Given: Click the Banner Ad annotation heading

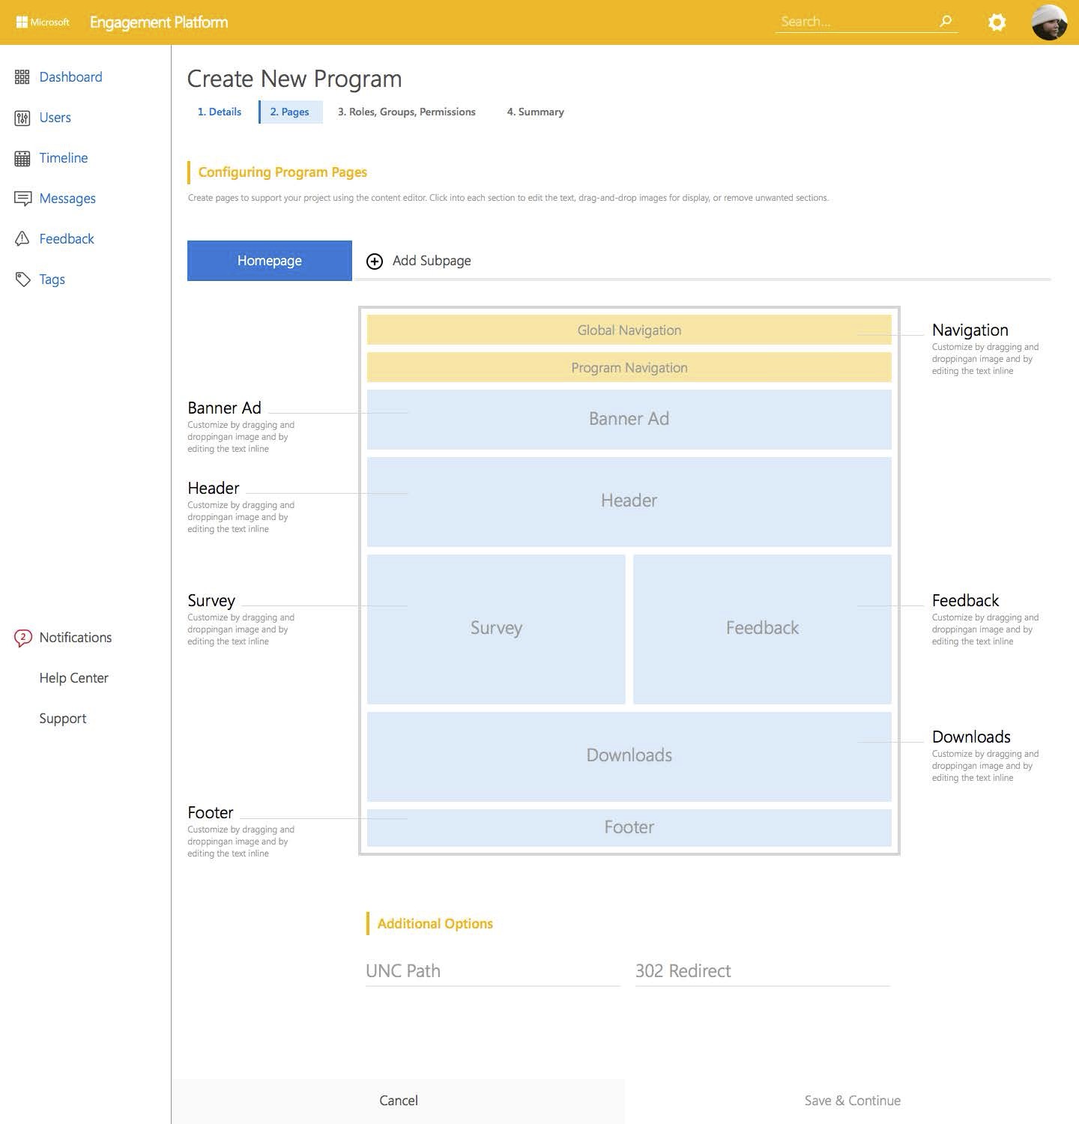Looking at the screenshot, I should pyautogui.click(x=224, y=408).
